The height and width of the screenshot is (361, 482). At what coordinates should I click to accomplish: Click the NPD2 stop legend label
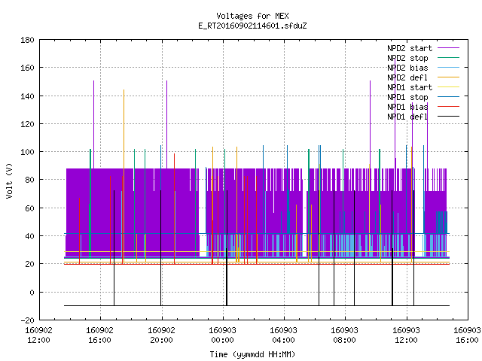pyautogui.click(x=407, y=58)
